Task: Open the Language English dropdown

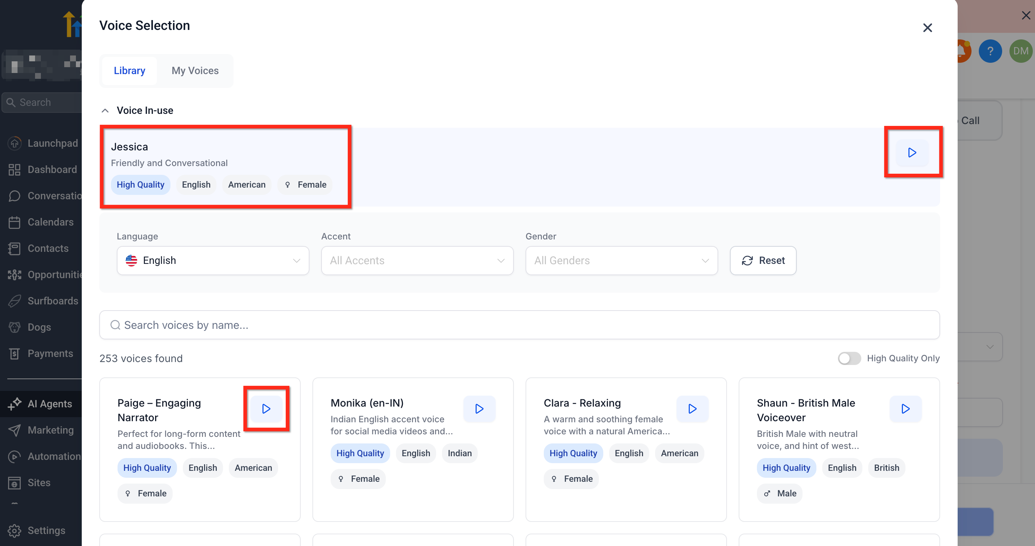Action: [x=212, y=260]
